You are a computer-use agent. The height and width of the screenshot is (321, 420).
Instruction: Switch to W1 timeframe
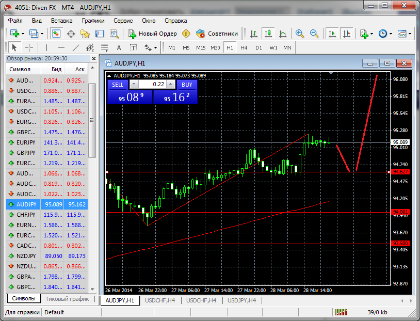point(273,47)
